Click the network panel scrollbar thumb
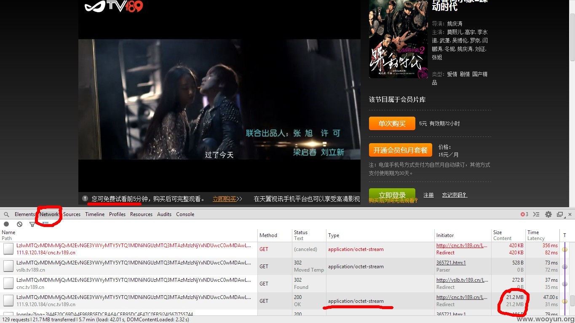575x323 pixels. [572, 300]
